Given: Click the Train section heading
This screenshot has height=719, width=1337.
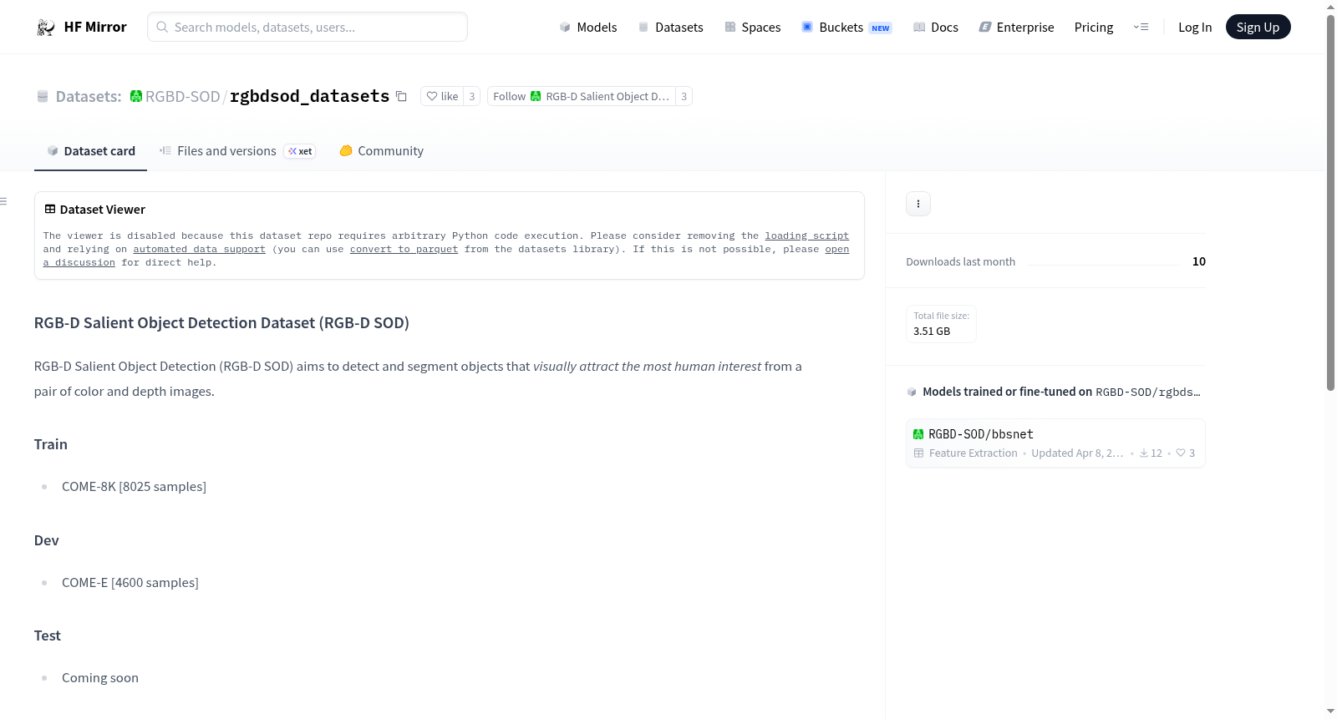Looking at the screenshot, I should 51,444.
